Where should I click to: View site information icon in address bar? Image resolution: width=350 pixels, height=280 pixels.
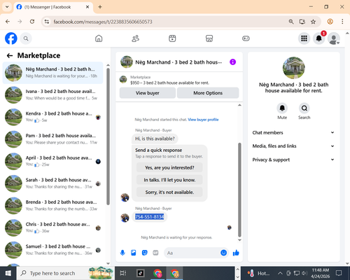[x=47, y=22]
